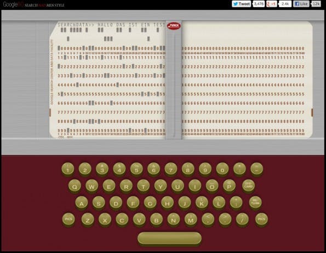326x253 pixels.
Task: Click the left PICS key
Action: point(68,219)
